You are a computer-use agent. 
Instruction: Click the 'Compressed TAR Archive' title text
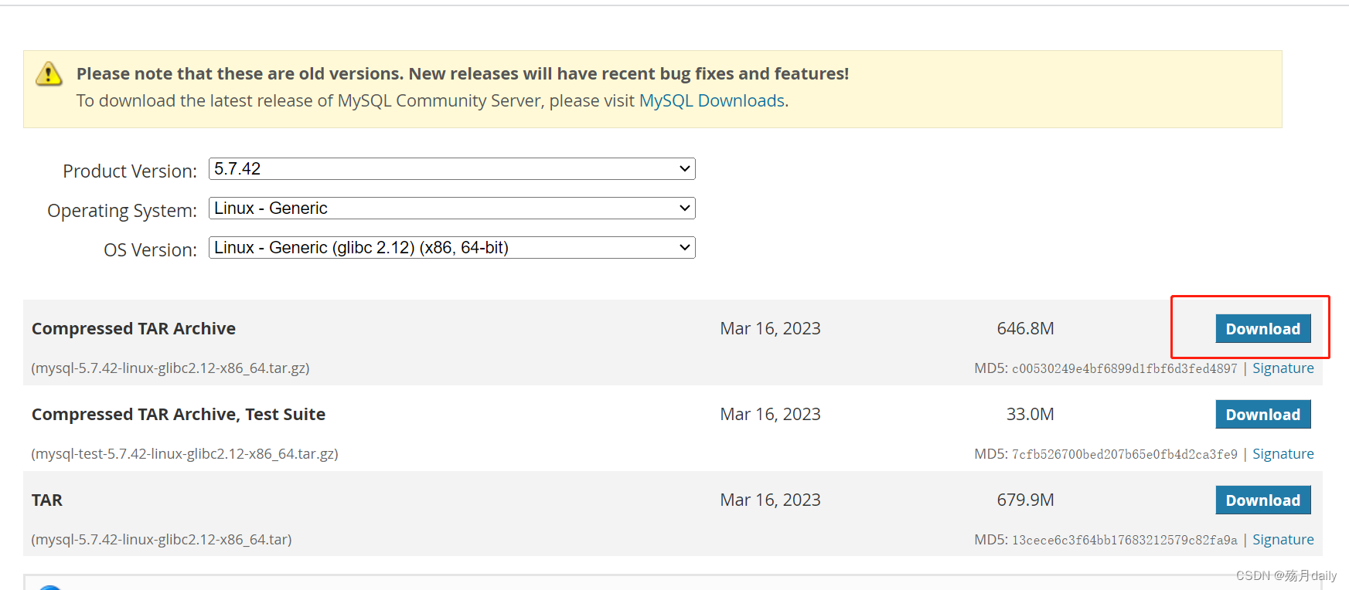[x=134, y=329]
